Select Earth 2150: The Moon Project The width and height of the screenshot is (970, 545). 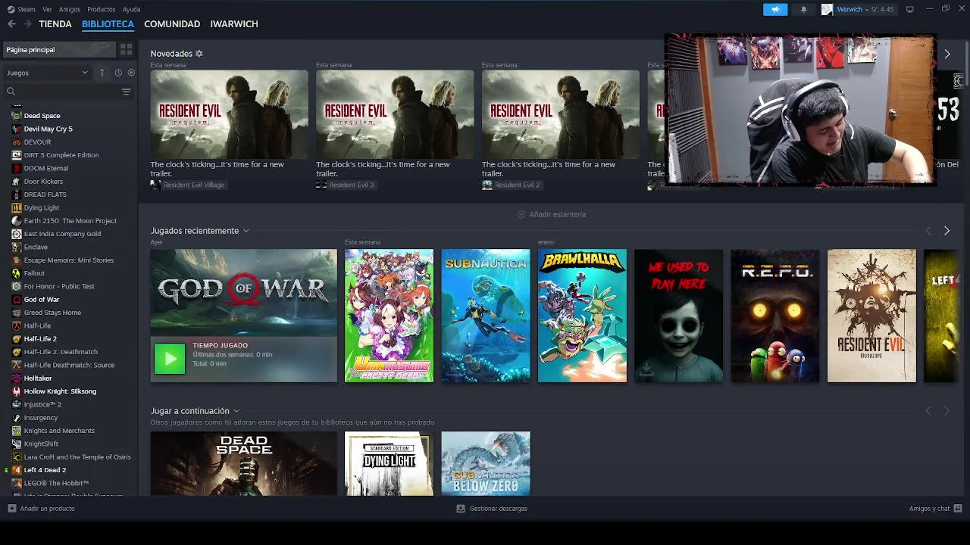[x=70, y=221]
